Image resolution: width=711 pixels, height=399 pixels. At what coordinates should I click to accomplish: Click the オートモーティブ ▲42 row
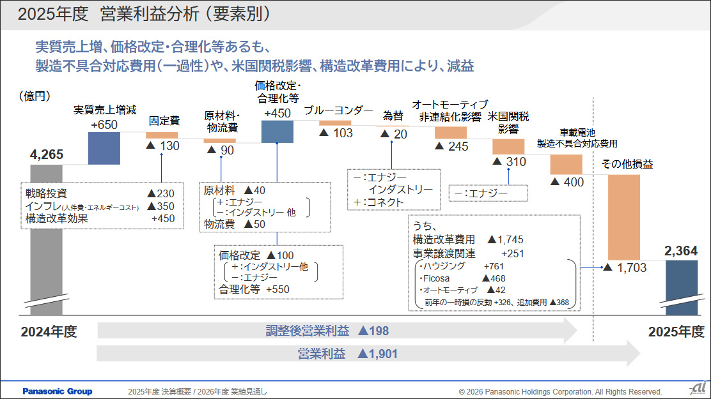click(462, 290)
